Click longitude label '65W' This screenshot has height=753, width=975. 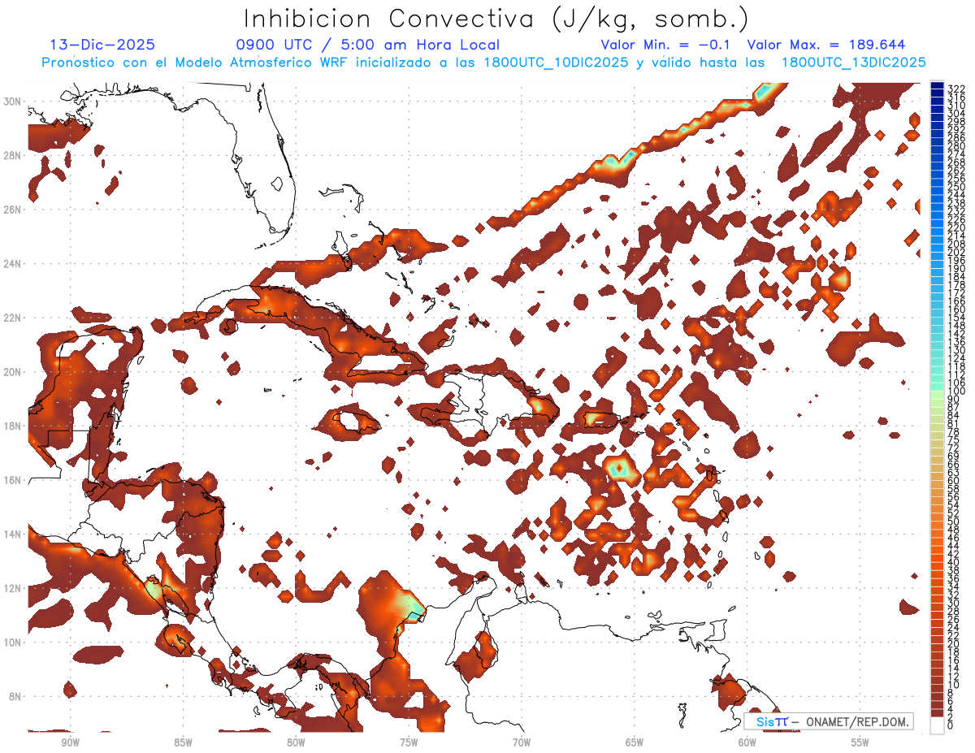coord(635,742)
